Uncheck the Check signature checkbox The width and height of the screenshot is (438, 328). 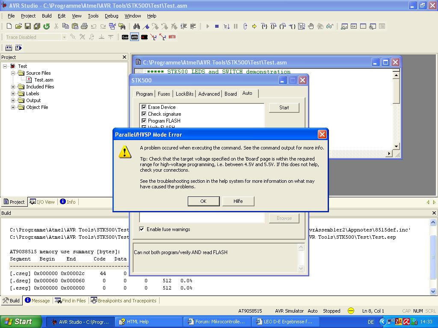coord(144,114)
